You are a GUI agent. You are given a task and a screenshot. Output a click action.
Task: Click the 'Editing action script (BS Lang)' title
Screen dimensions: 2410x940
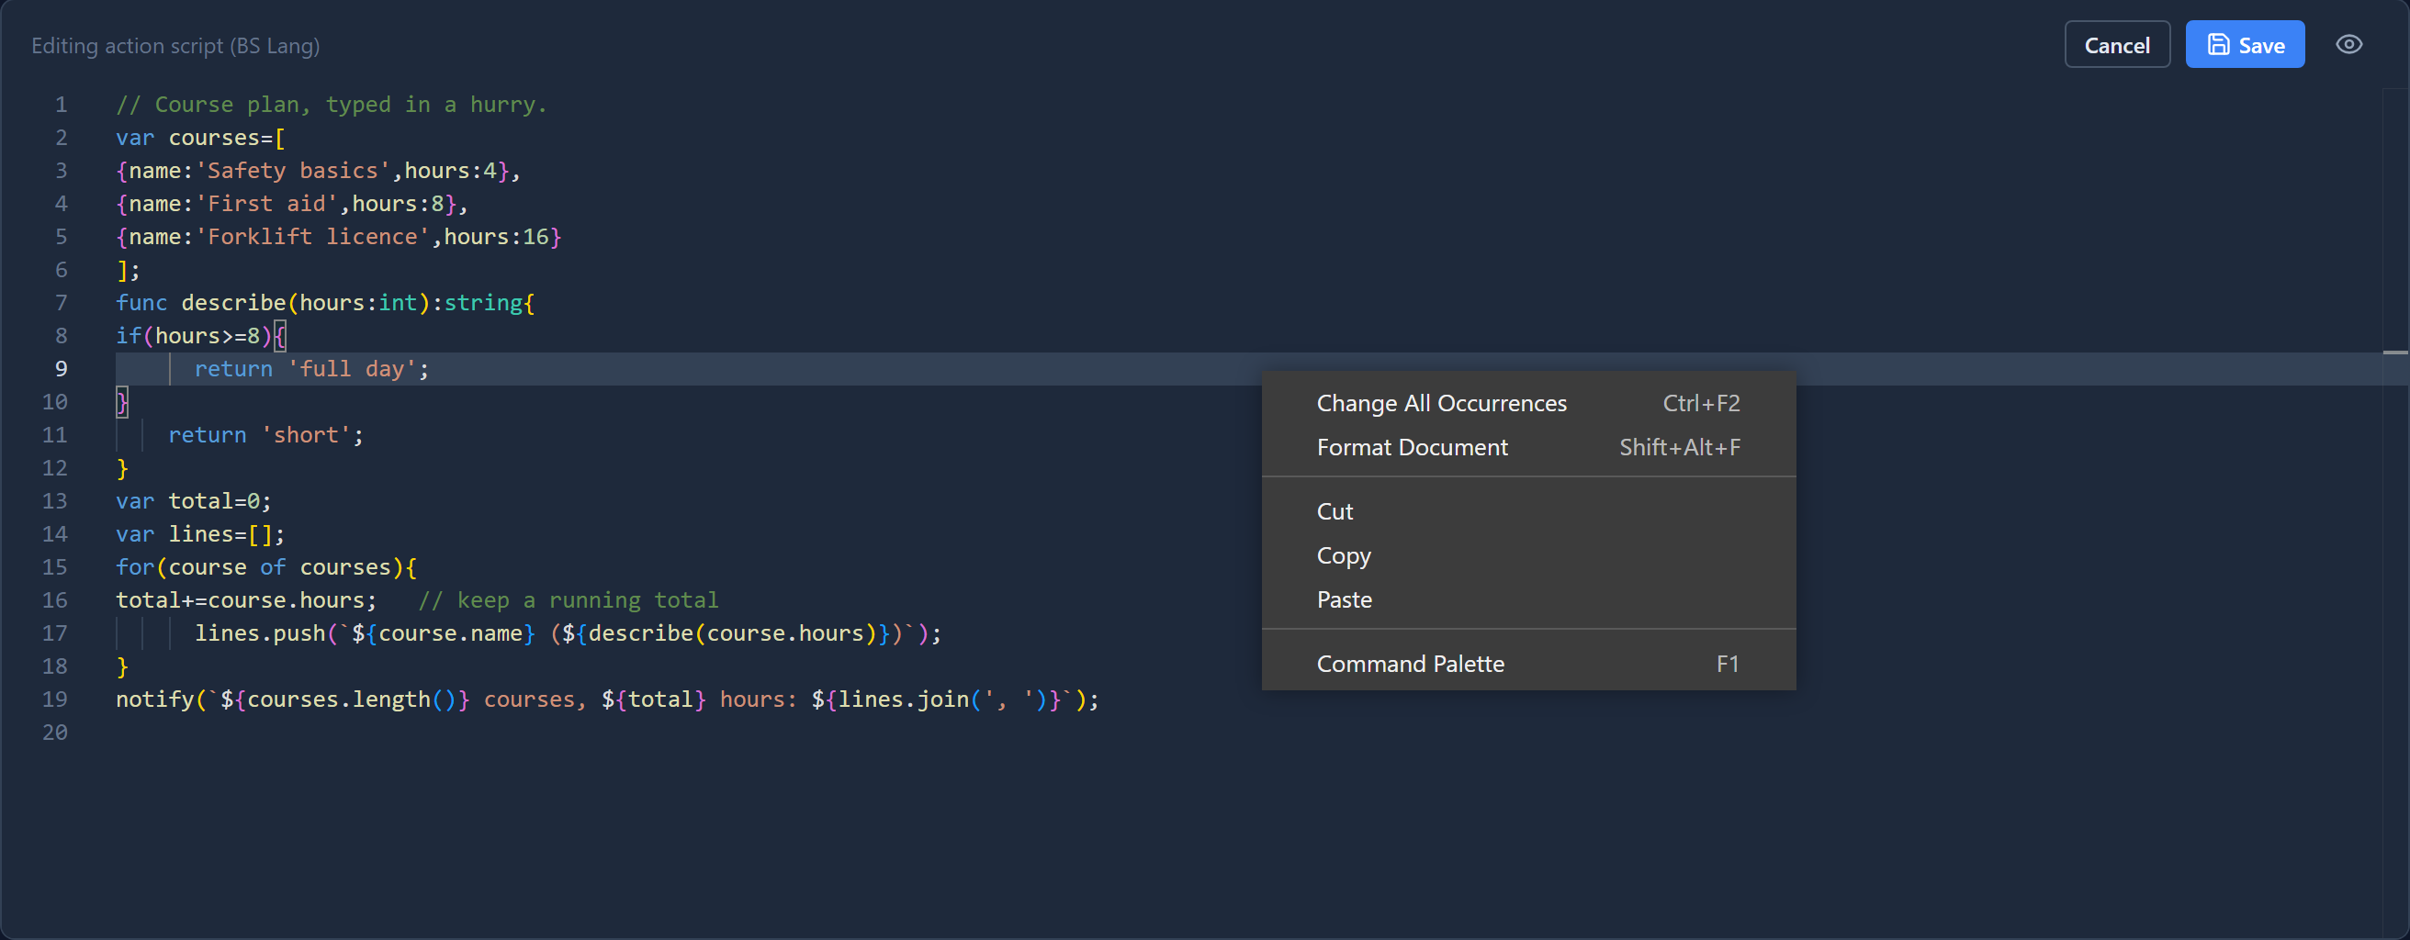click(176, 46)
